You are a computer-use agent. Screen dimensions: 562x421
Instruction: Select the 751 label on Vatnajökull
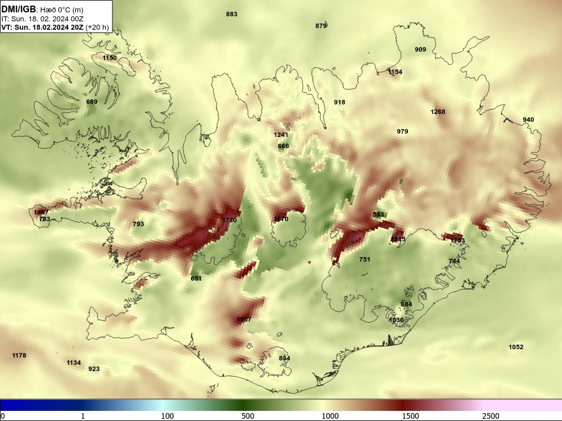[365, 259]
